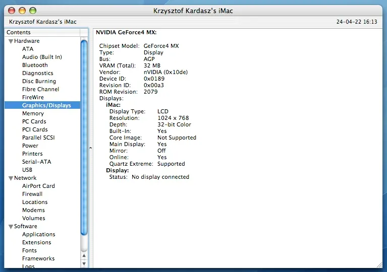
Task: Click Revision ID value 0x00a3
Action: click(x=154, y=85)
